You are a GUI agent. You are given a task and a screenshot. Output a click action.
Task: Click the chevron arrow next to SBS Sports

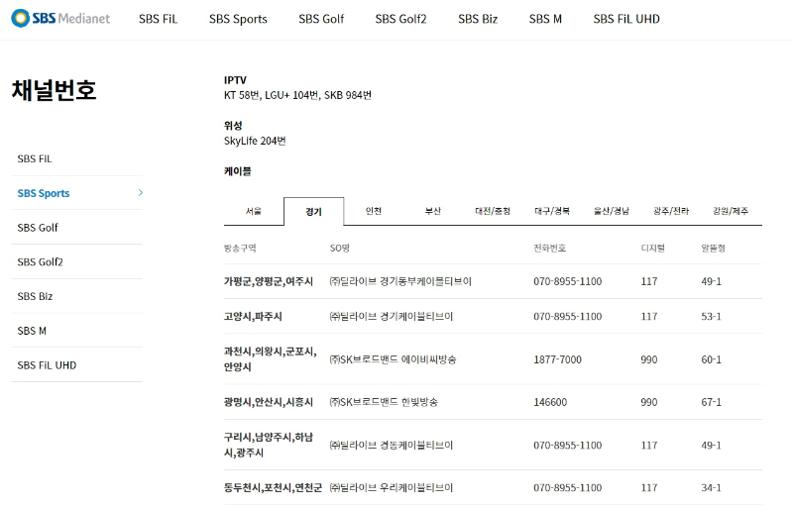coord(141,193)
